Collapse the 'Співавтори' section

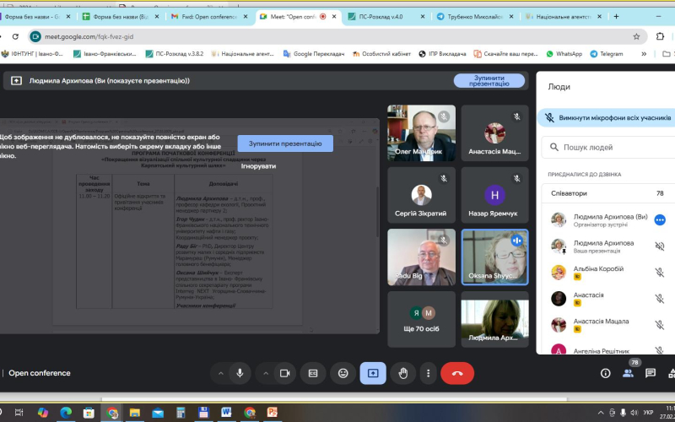(x=607, y=193)
